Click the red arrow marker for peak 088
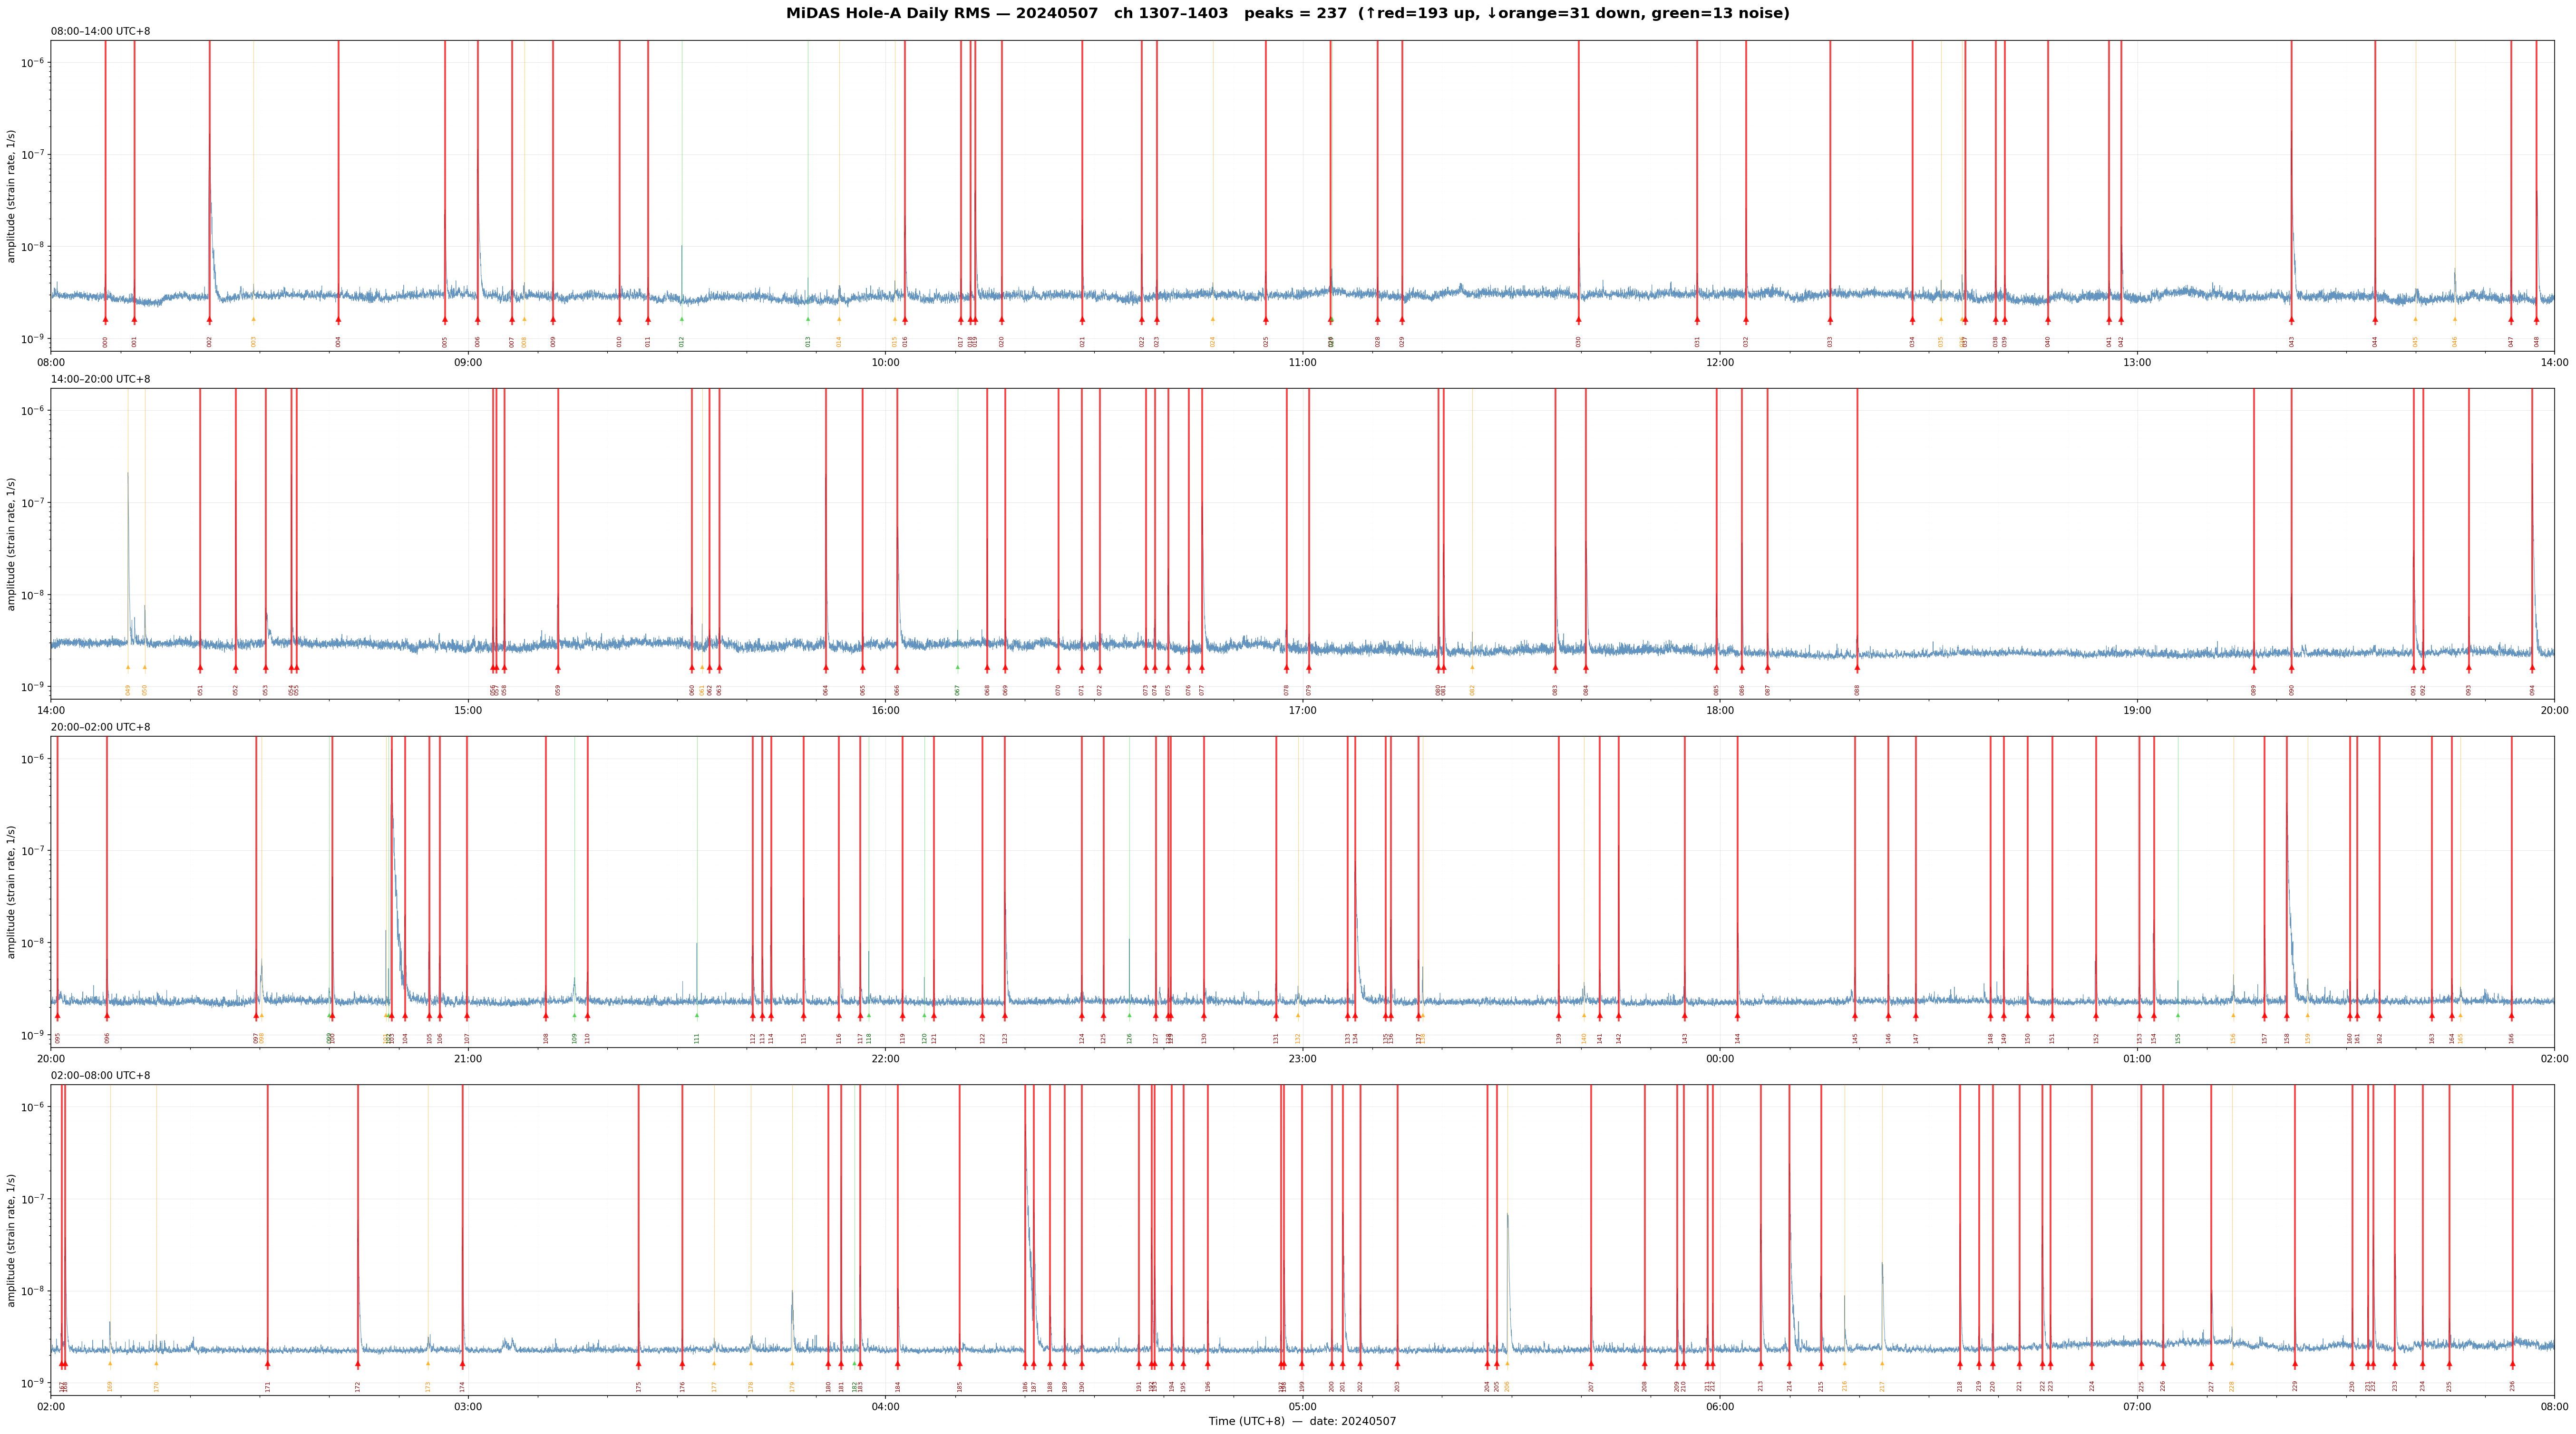 pos(1857,667)
